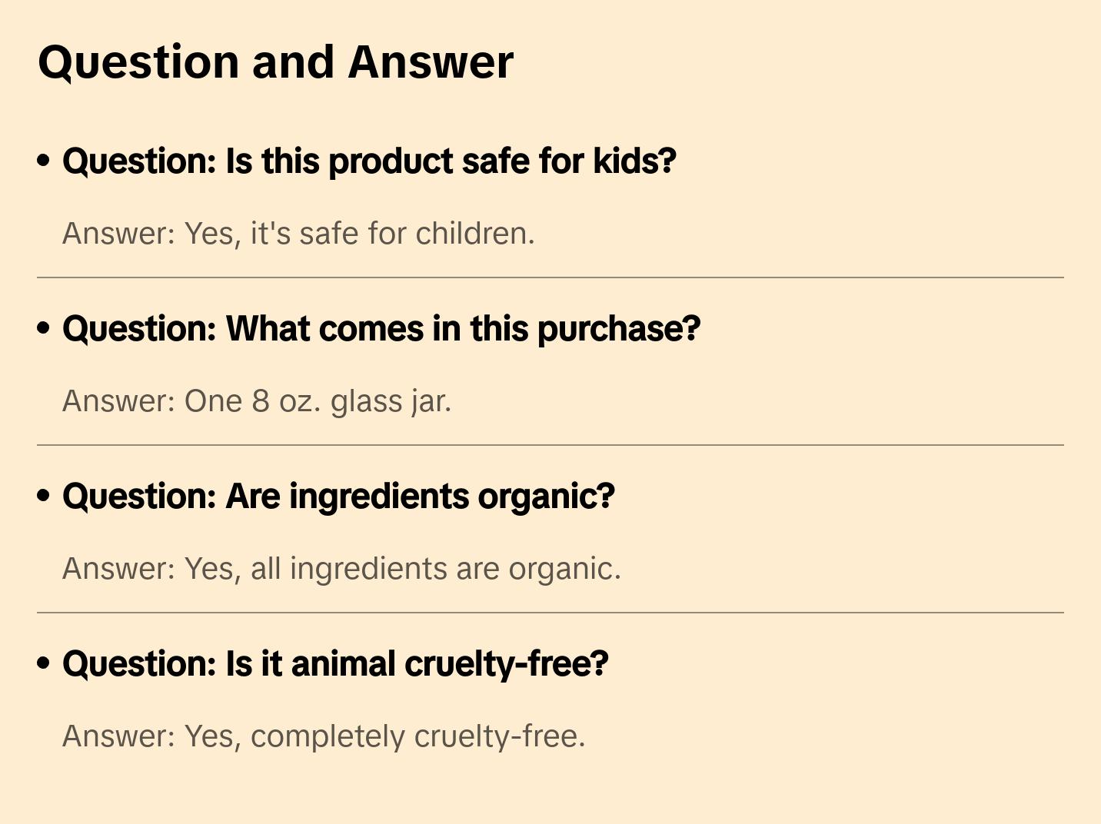
Task: Click the word 'Answer' in the heading
Action: [x=431, y=61]
